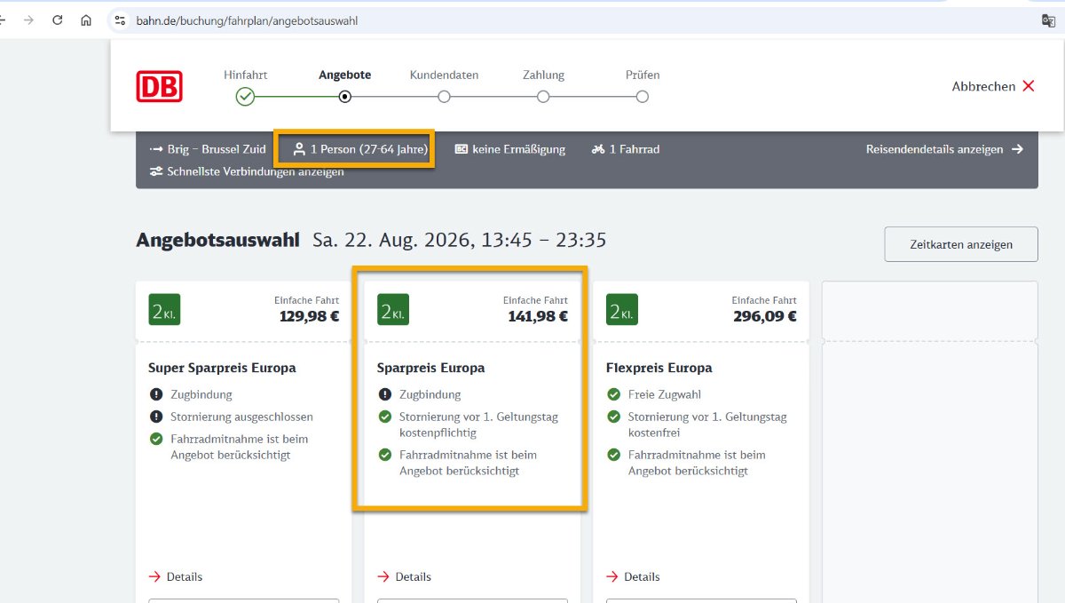Open the translate page icon in address bar

1048,20
